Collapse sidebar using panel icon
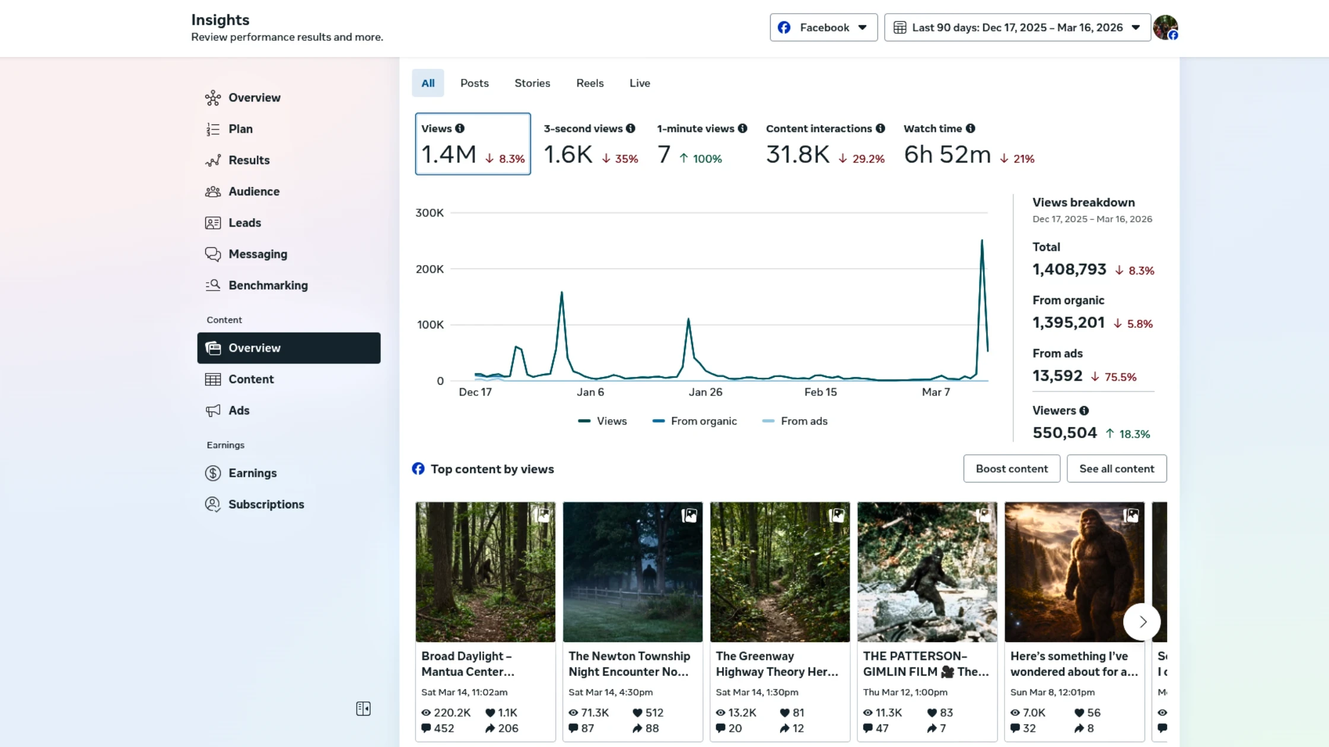 [363, 708]
